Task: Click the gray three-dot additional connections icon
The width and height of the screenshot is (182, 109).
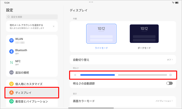Action: tap(12, 72)
